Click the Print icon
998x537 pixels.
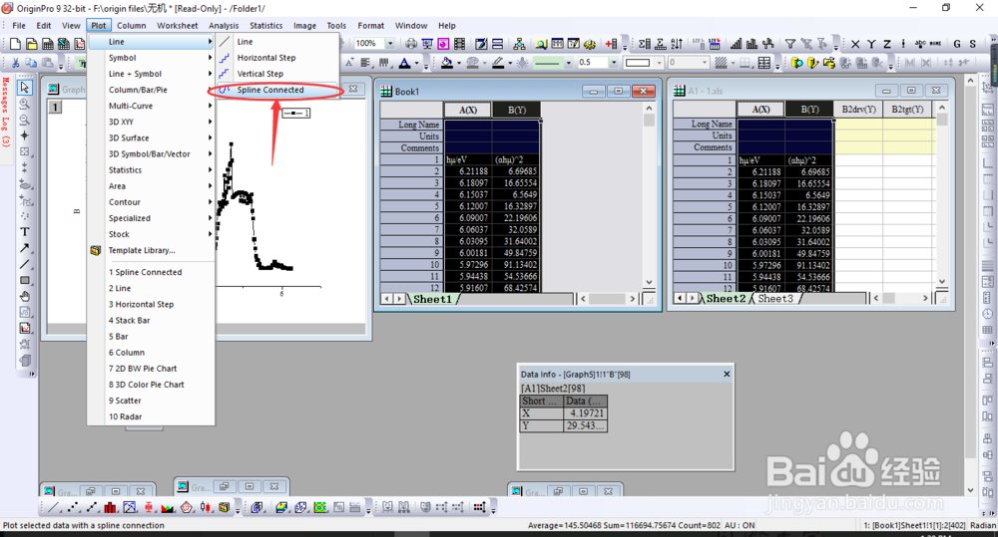point(411,44)
